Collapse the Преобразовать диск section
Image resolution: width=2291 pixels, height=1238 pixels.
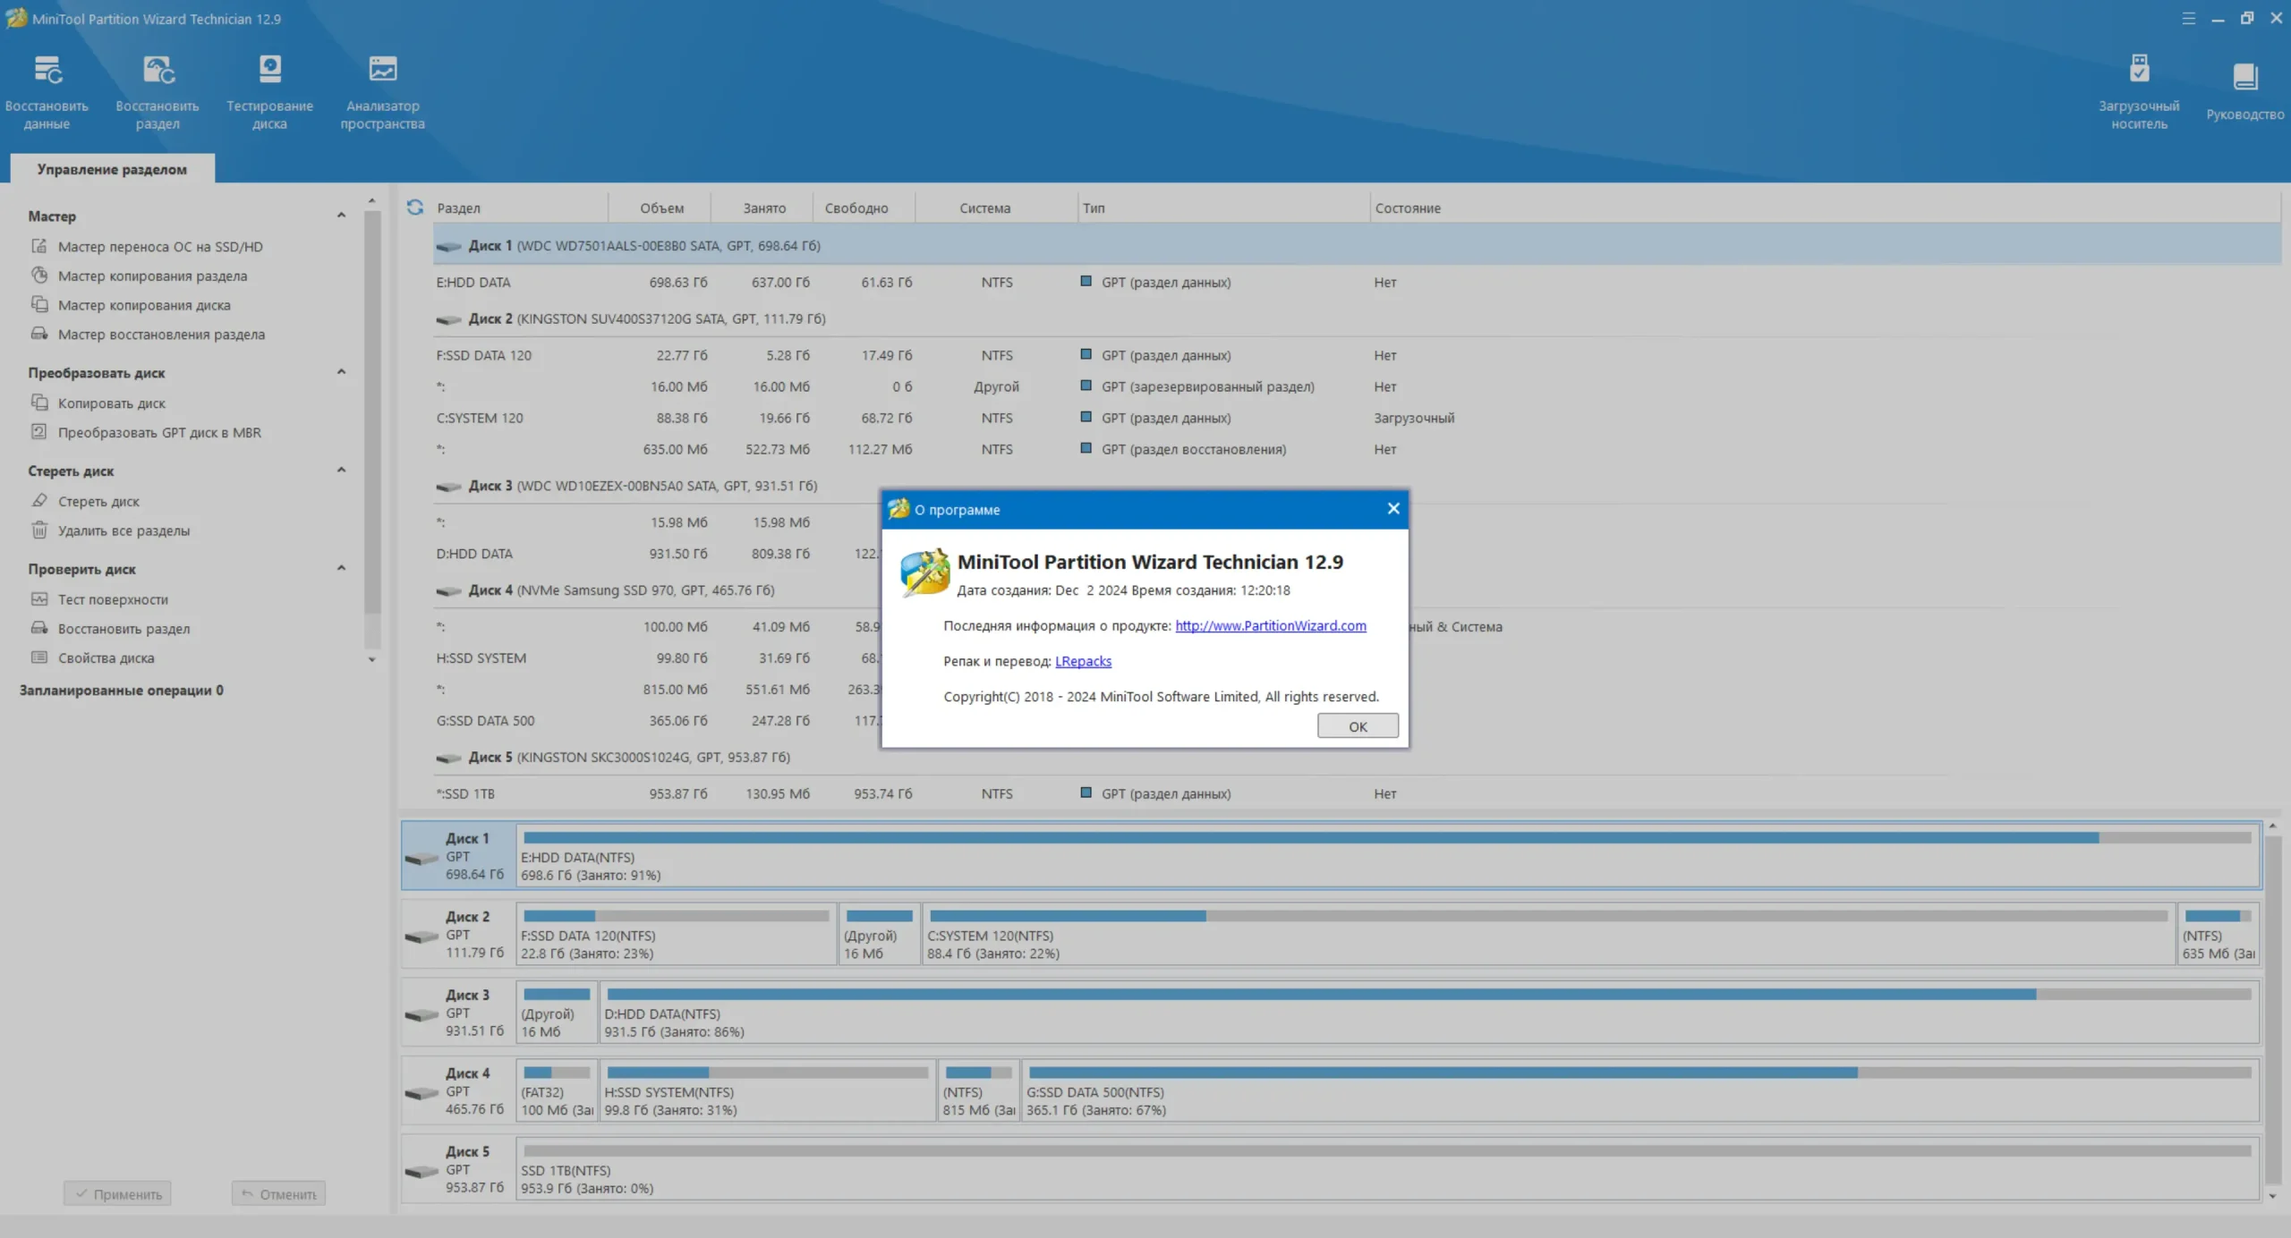(x=341, y=372)
